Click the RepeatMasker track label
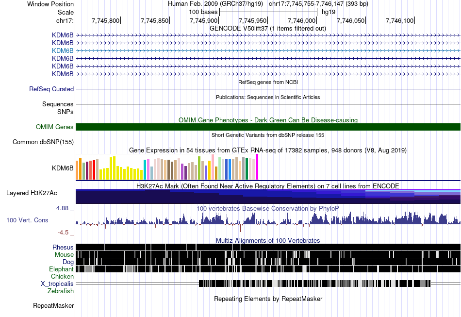This screenshot has height=317, width=461. click(53, 305)
